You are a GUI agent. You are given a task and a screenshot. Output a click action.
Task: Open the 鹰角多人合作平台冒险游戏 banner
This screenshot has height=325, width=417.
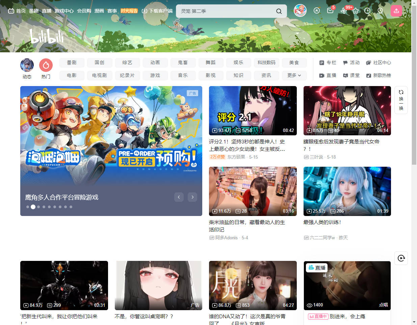pos(111,151)
